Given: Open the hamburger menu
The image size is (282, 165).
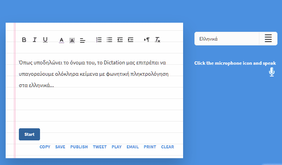Looking at the screenshot, I should [268, 39].
